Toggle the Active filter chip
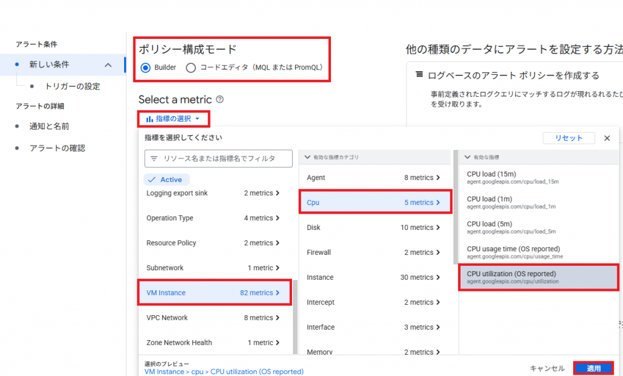The width and height of the screenshot is (623, 376). tap(167, 179)
